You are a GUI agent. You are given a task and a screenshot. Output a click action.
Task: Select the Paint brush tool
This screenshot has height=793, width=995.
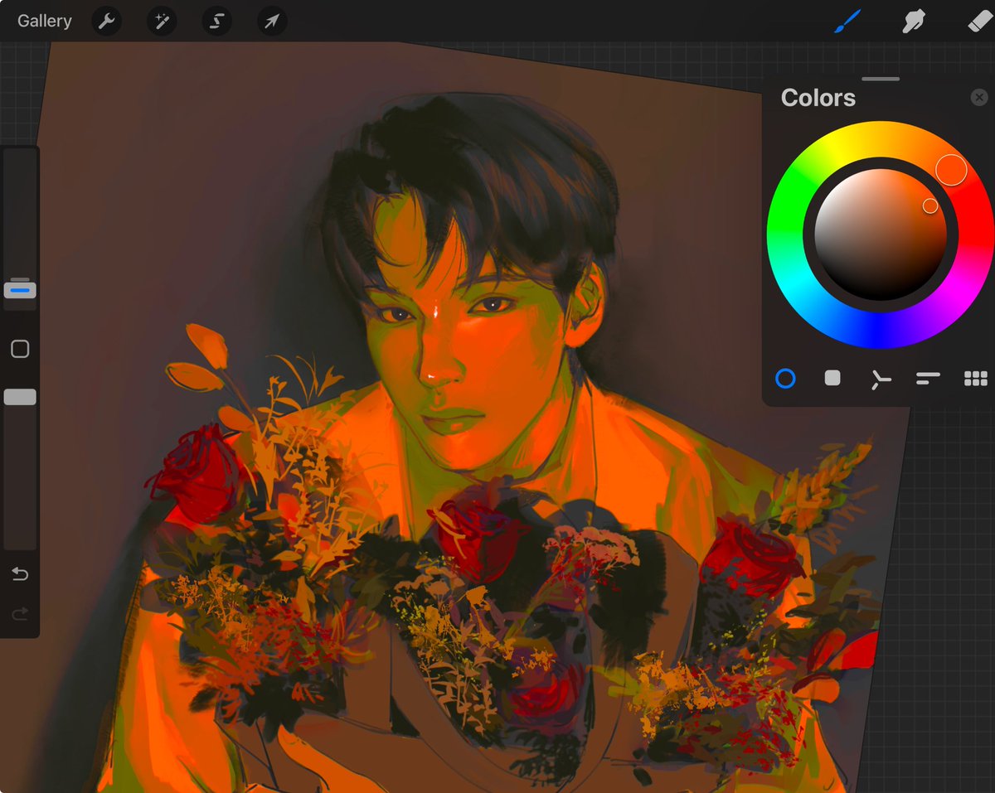pyautogui.click(x=847, y=21)
